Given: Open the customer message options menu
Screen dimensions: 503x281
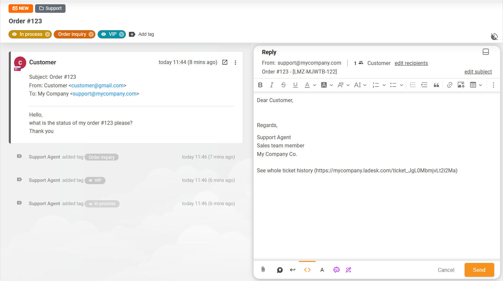Looking at the screenshot, I should coord(235,62).
